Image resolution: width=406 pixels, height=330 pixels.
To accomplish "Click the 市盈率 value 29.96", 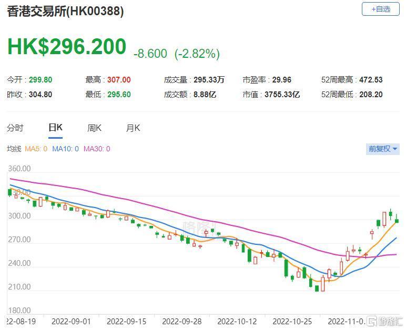I will click(x=281, y=80).
